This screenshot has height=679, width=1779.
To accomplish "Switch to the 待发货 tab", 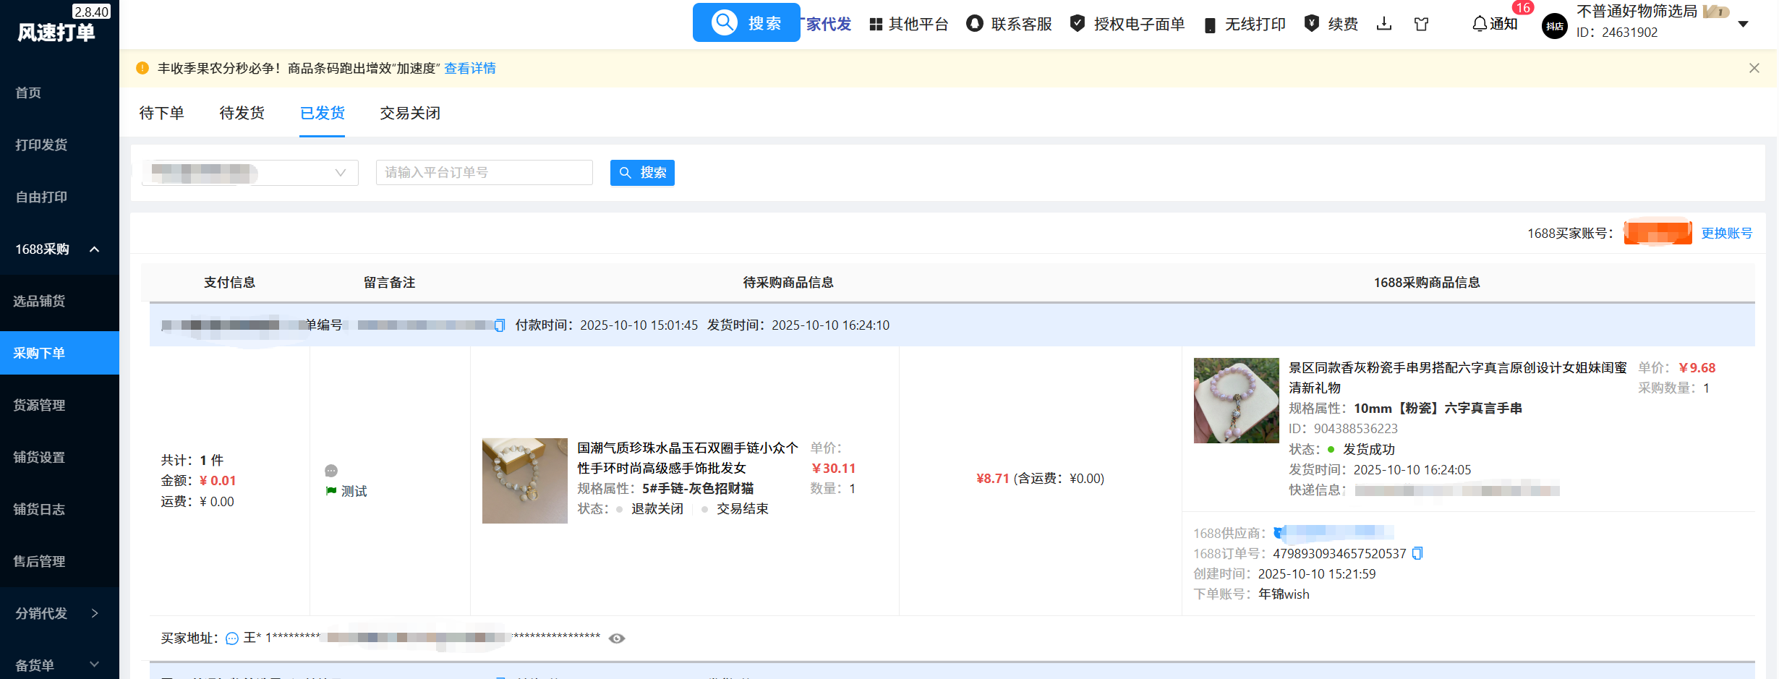I will point(242,113).
